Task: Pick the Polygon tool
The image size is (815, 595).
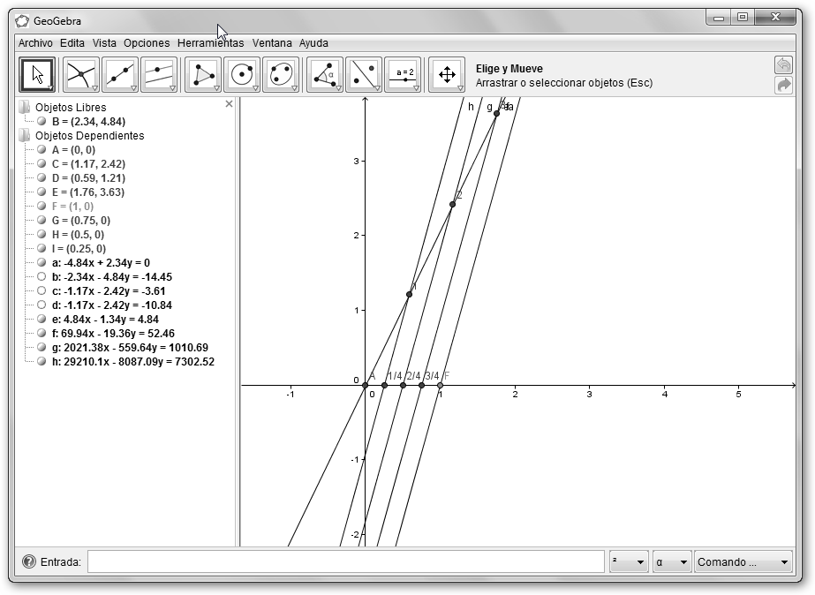Action: (x=203, y=75)
